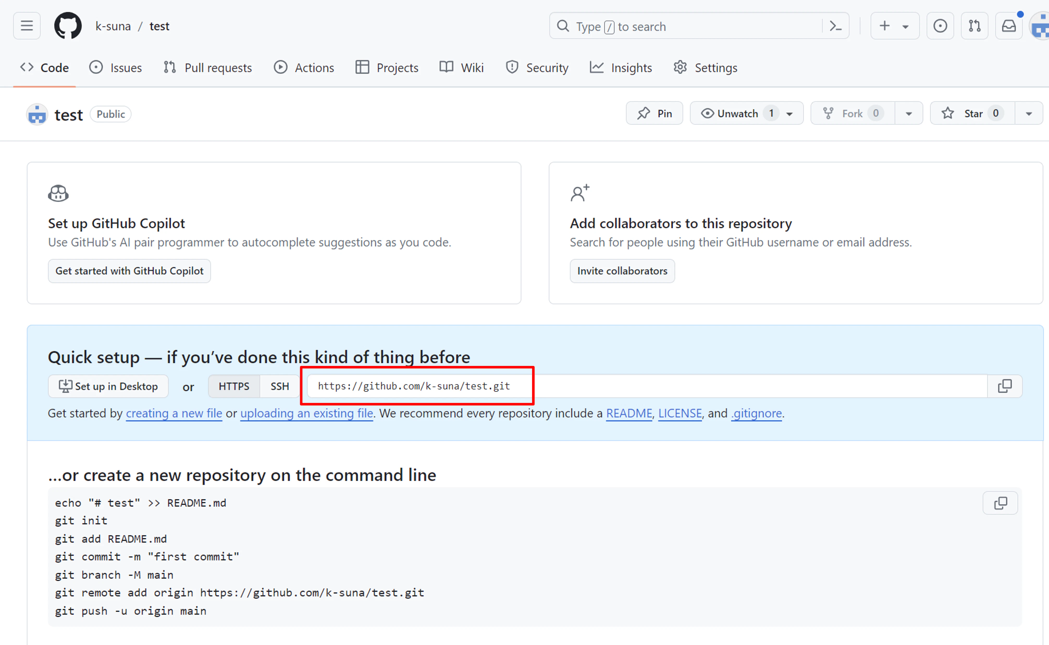Switch to the Projects tab

tap(387, 67)
